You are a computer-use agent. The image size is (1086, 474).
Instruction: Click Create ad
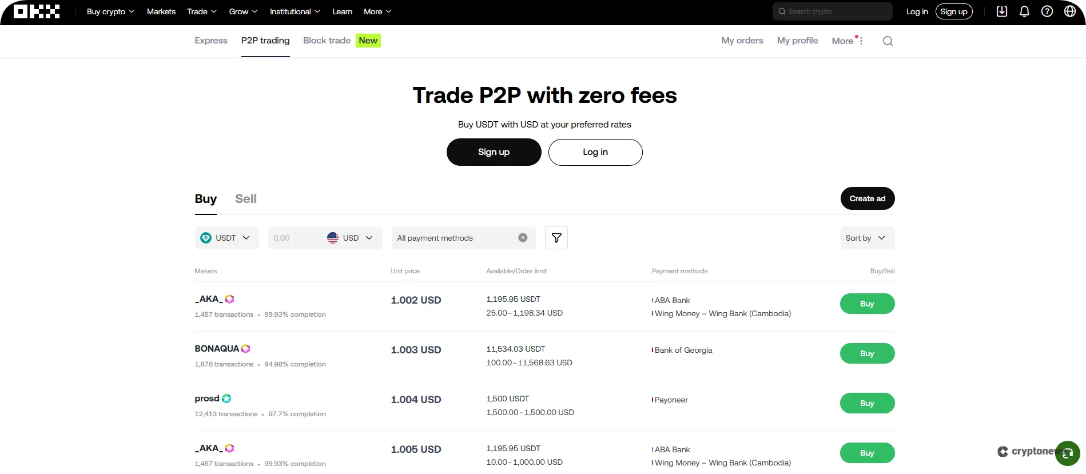(867, 198)
